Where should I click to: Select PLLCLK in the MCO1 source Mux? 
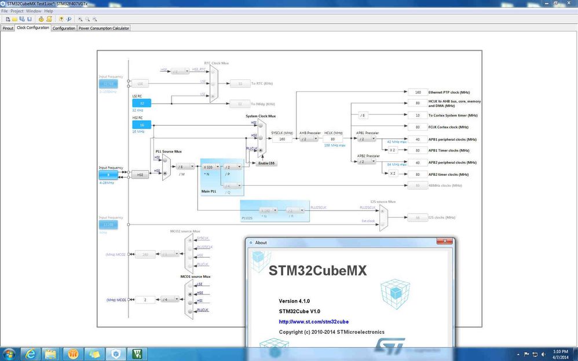pos(190,311)
